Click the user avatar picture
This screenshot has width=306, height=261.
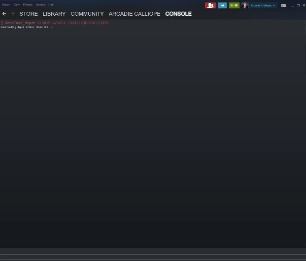245,5
